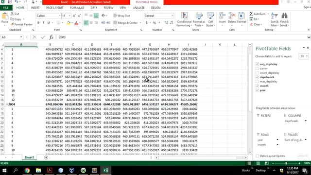Click Merge & Center button
311x175 pixels.
[125, 23]
